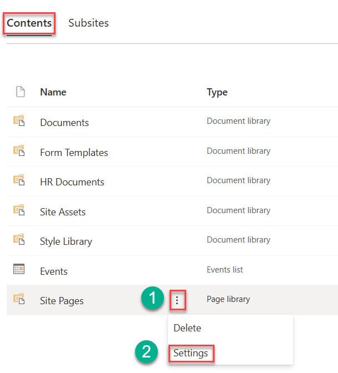Viewport: 338px width, 373px height.
Task: Open the Site Assets library
Action: click(63, 211)
